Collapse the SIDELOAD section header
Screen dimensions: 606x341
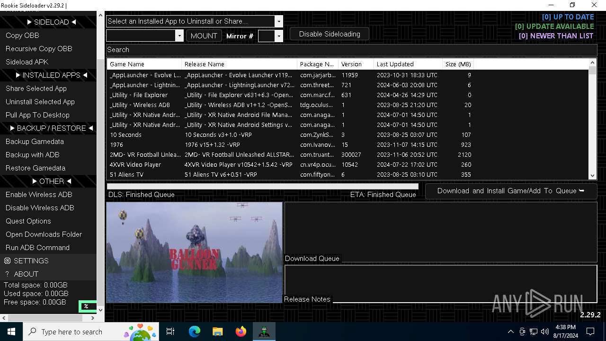[48, 22]
